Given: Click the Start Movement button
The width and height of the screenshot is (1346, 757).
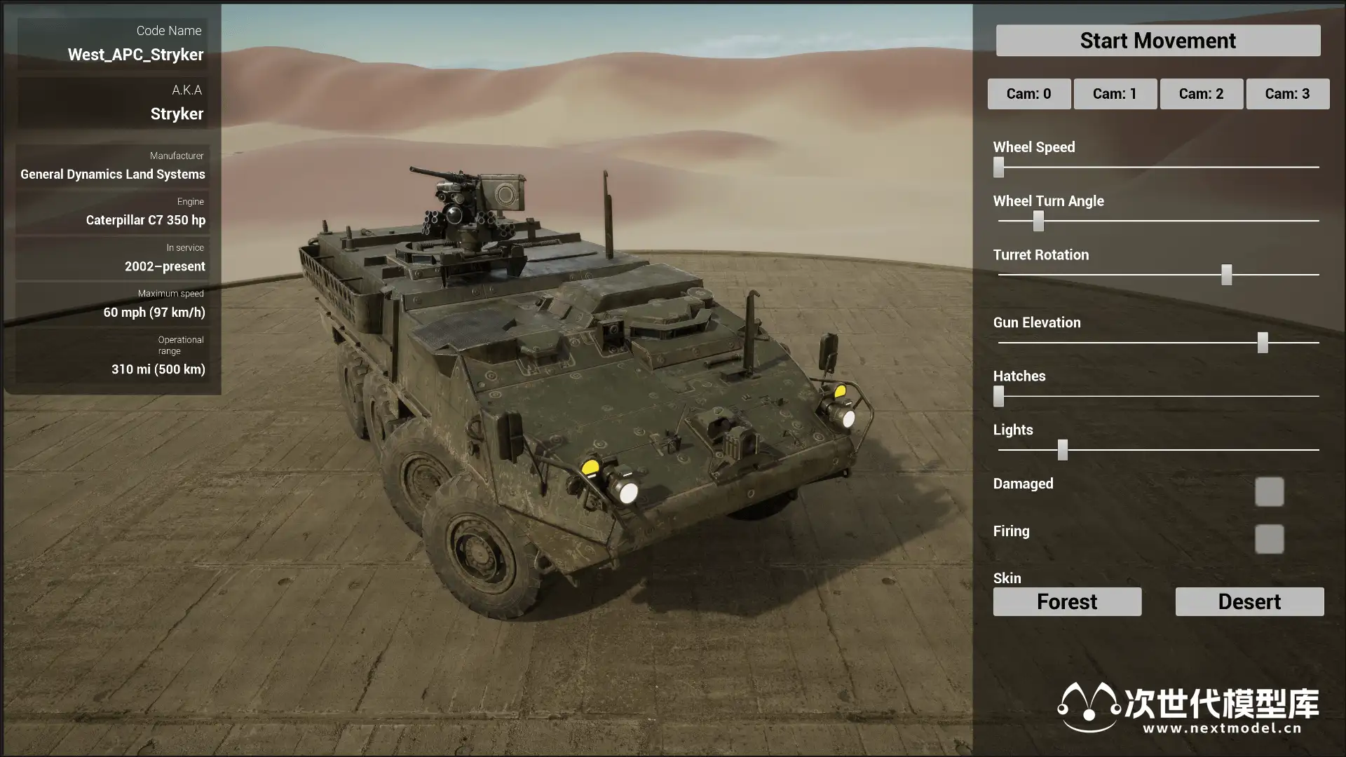Looking at the screenshot, I should click(1157, 41).
